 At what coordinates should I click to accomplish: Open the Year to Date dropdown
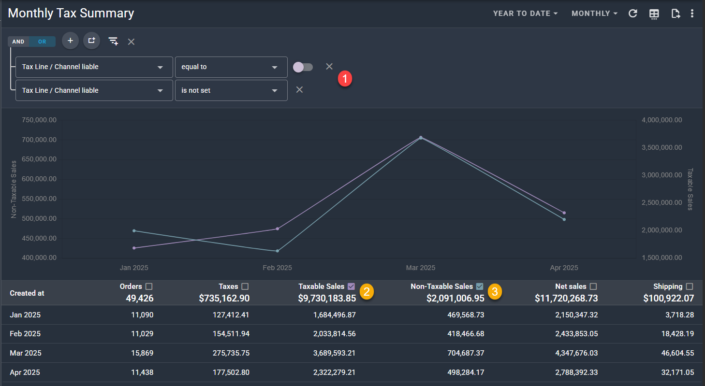tap(525, 14)
